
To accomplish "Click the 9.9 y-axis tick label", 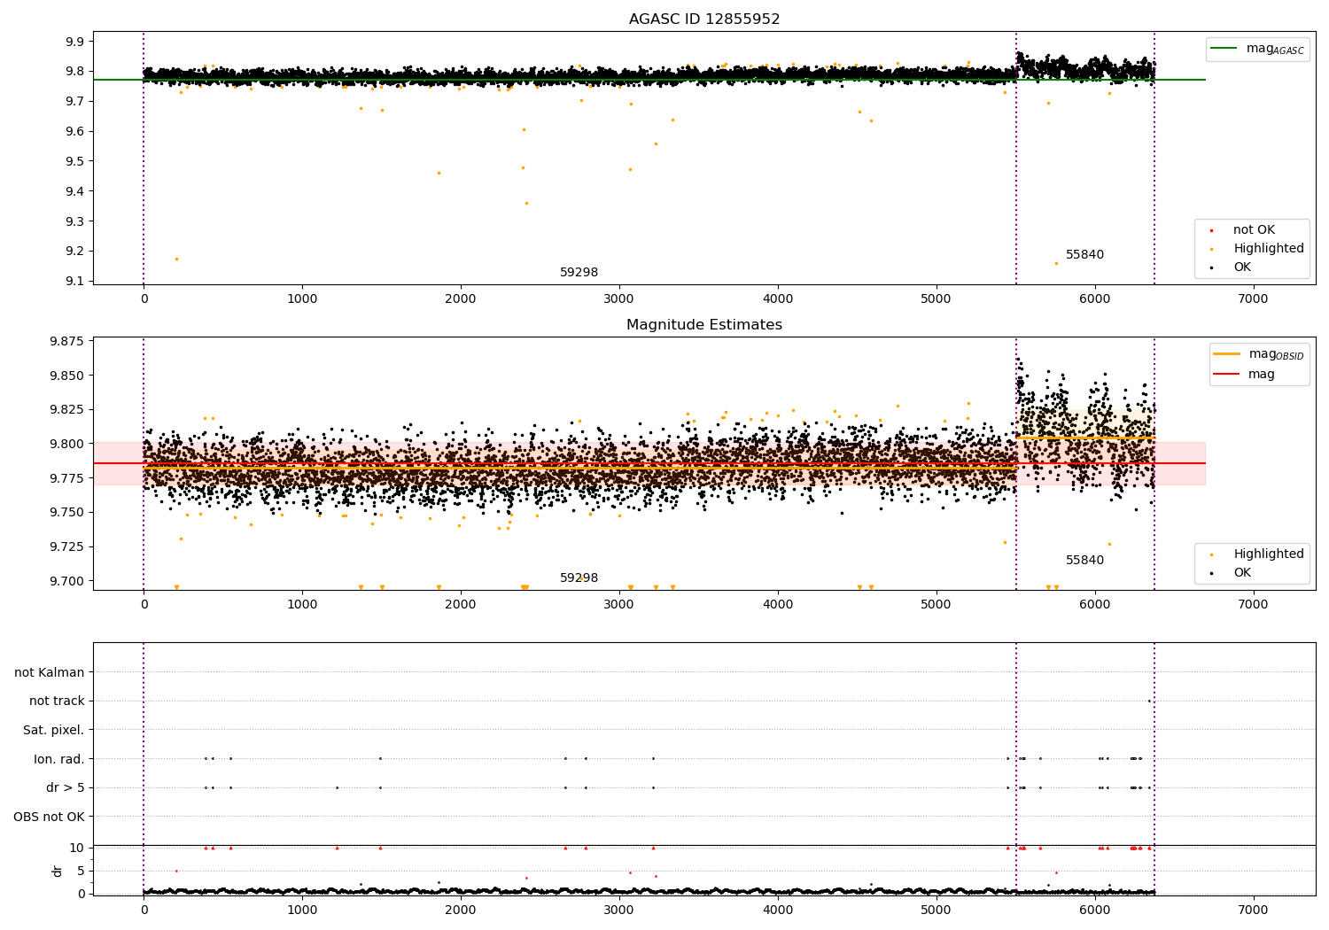I will tap(75, 42).
